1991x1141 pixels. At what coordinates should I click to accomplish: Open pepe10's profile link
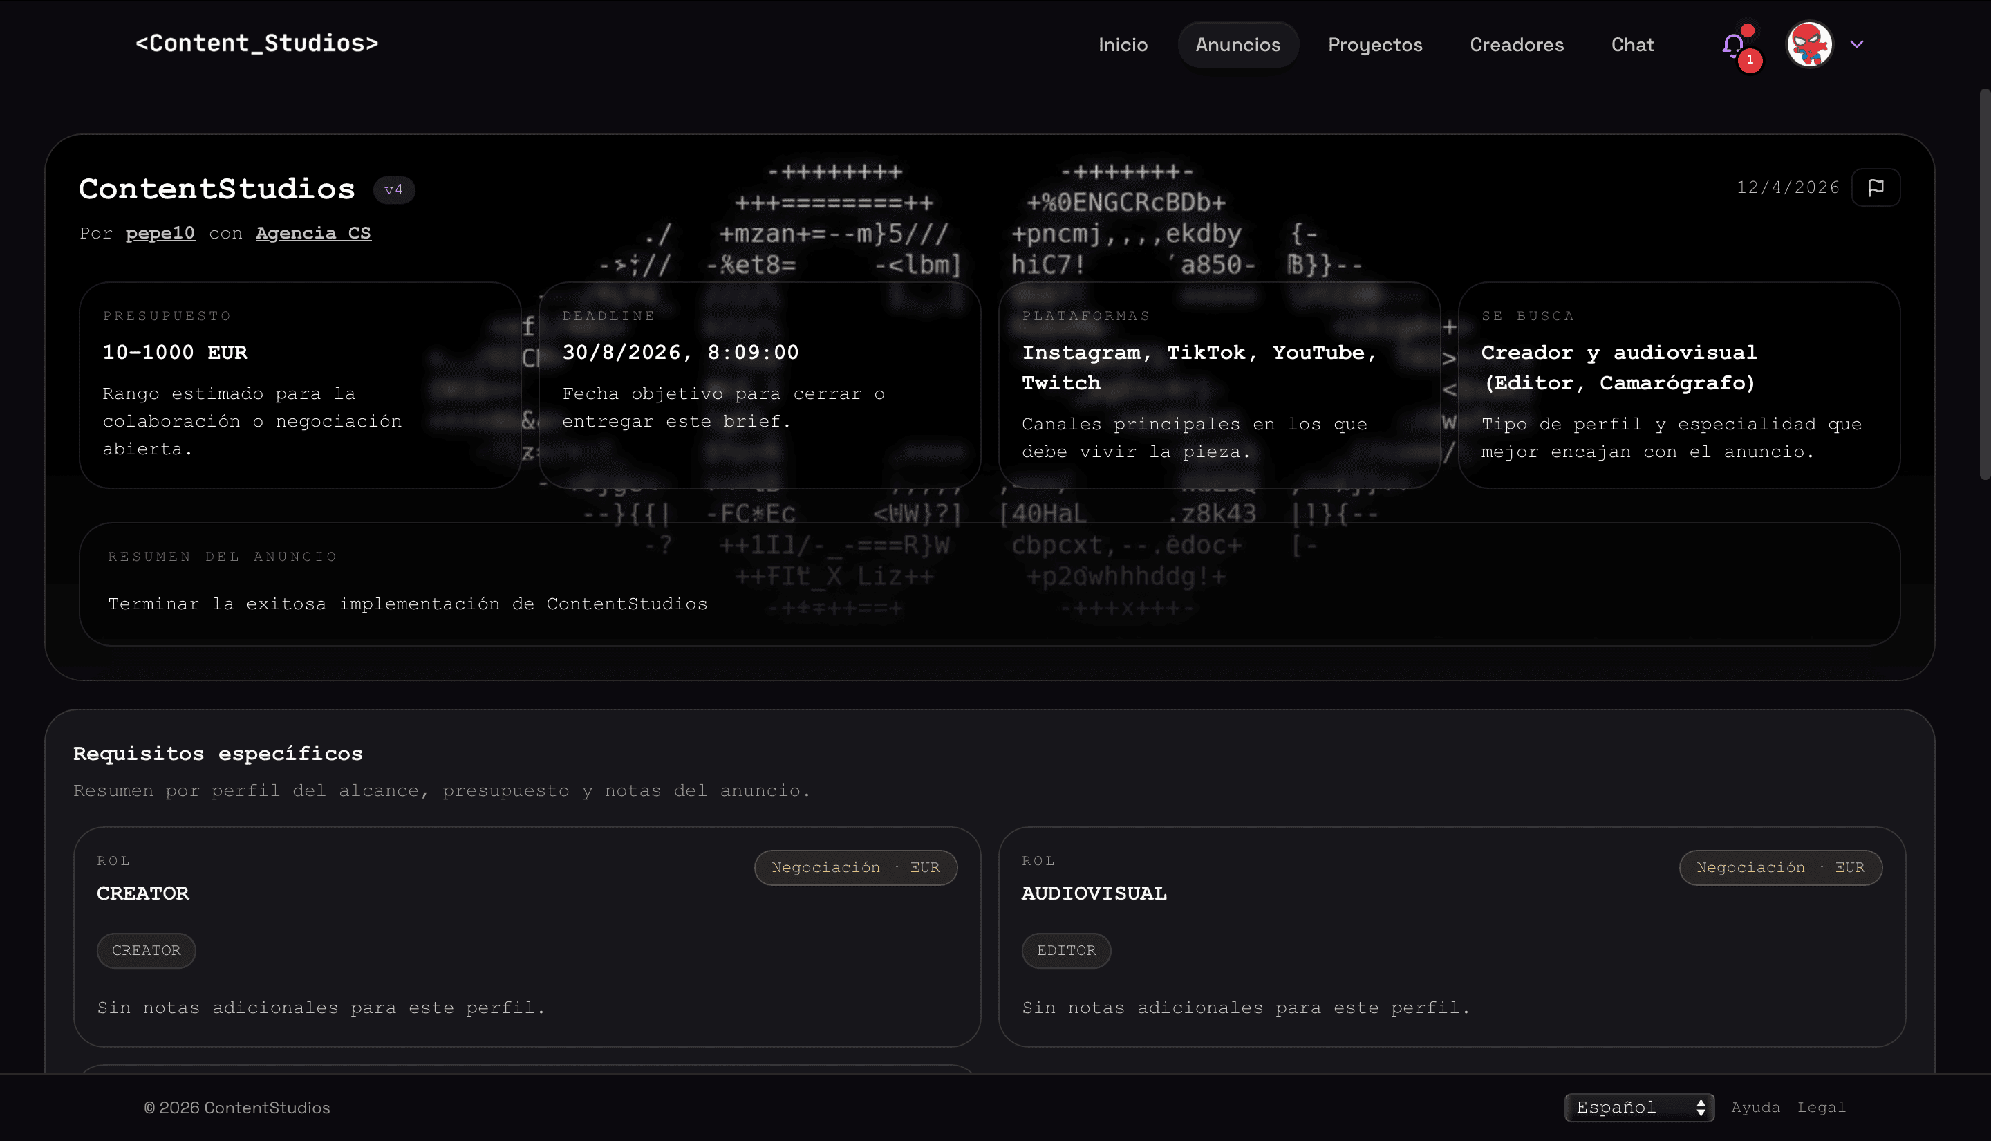click(160, 234)
